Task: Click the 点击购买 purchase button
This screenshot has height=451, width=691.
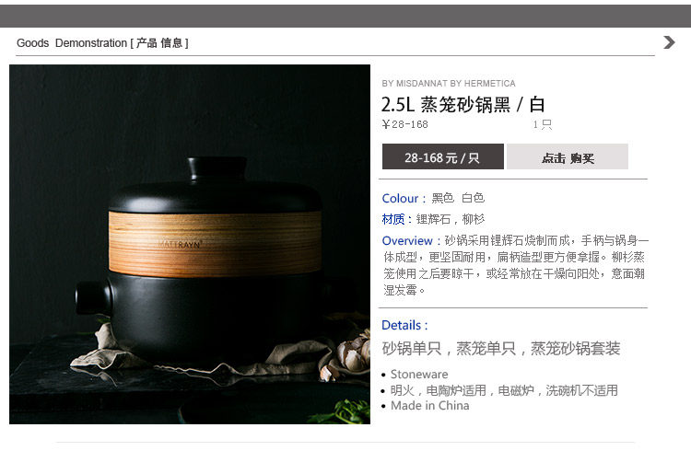Action: click(x=568, y=156)
